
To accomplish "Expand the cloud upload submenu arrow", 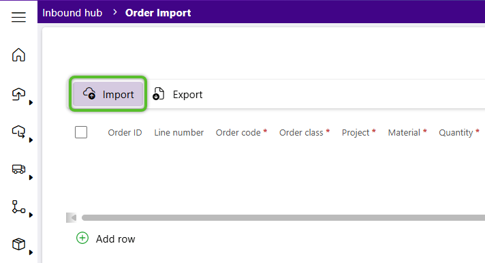I will click(31, 102).
